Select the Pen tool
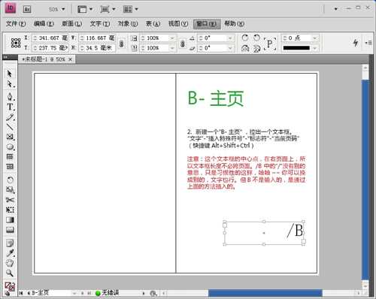 [10, 96]
